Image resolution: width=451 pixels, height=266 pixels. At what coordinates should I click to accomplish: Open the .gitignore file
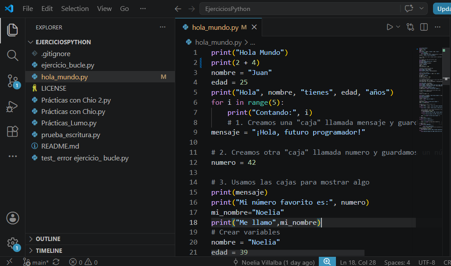coord(101,53)
